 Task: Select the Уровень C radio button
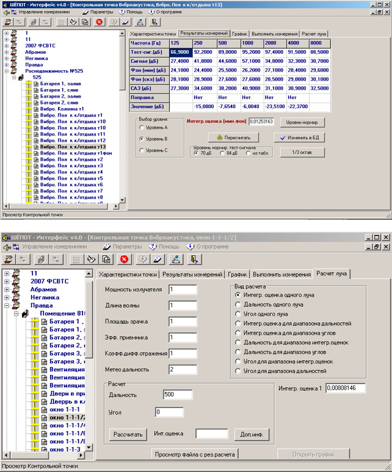(142, 150)
